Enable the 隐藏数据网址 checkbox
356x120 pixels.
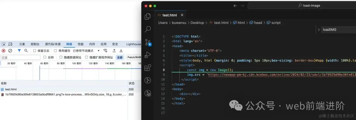[61, 57]
